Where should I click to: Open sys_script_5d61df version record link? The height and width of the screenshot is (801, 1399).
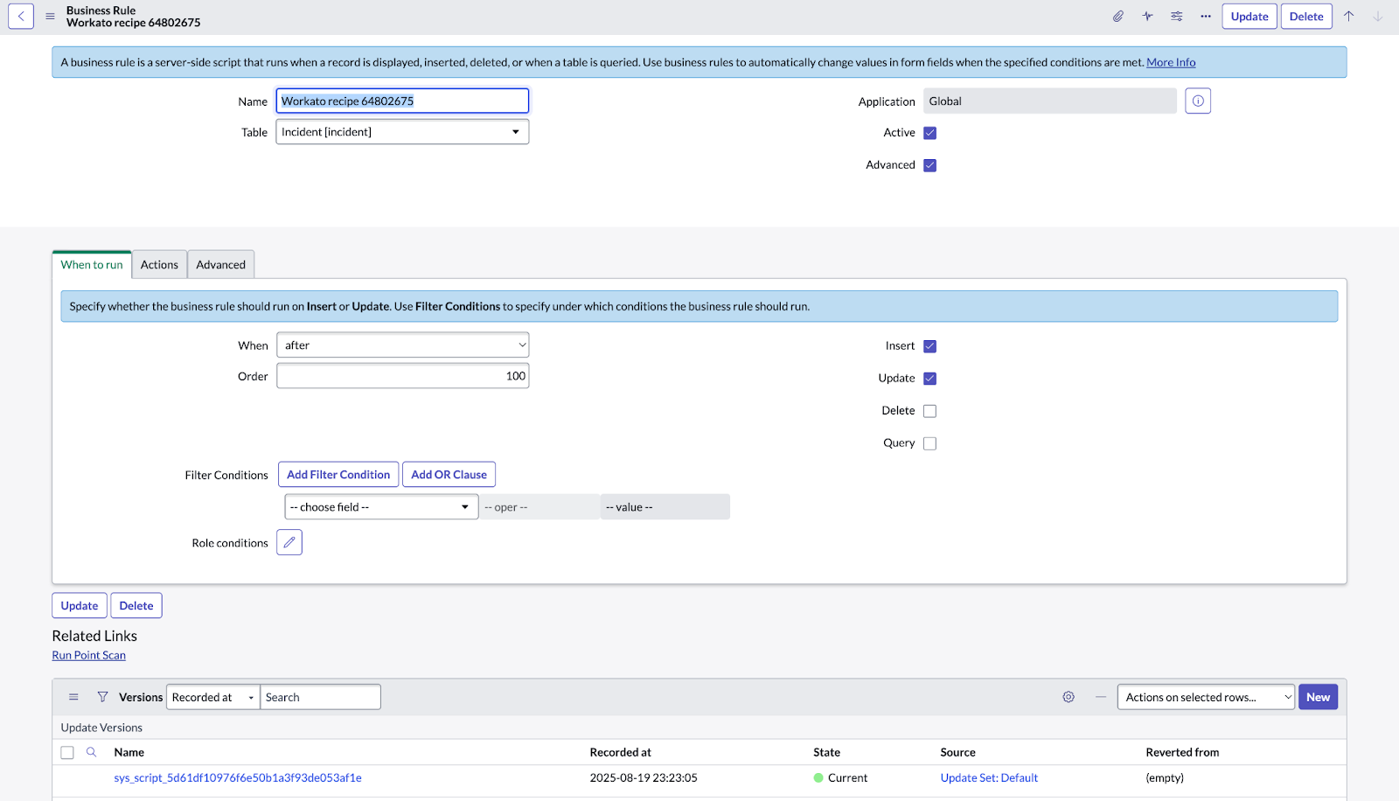pos(238,777)
